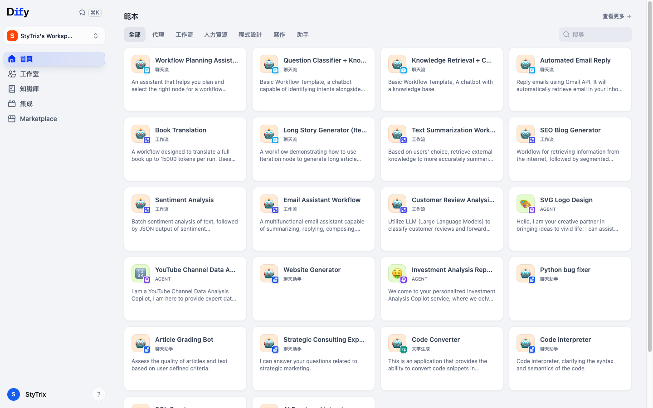
Task: Click the Code Converter description text
Action: coord(438,365)
